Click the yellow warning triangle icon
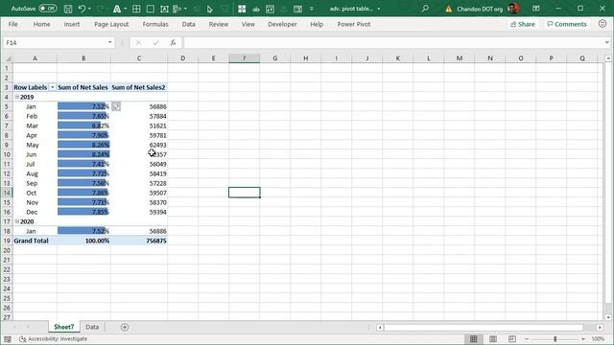Screen dimensions: 614x345 point(449,9)
